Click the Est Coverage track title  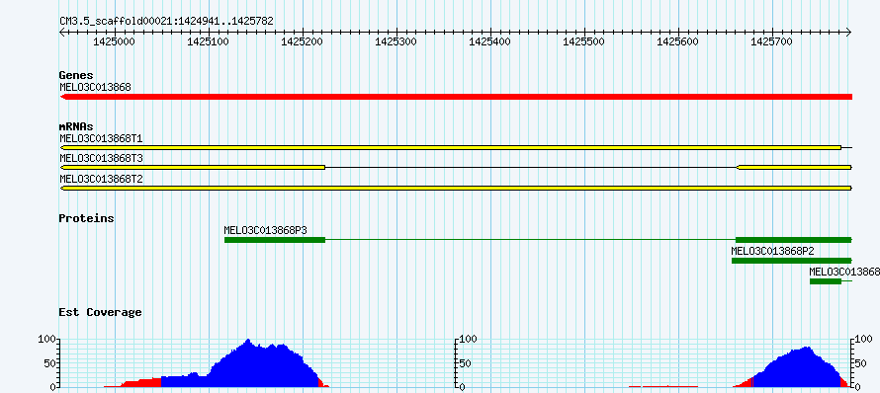(x=101, y=312)
